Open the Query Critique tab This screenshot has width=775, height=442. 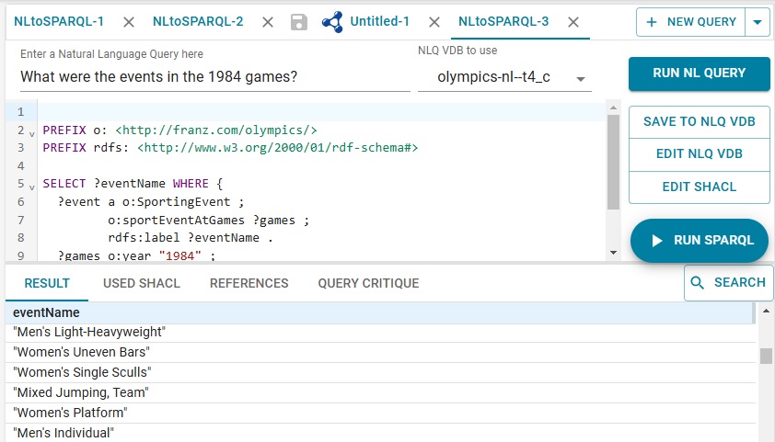tap(368, 283)
